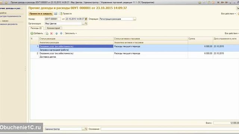Click the Основание input field
The height and width of the screenshot is (134, 239).
(x=170, y=129)
